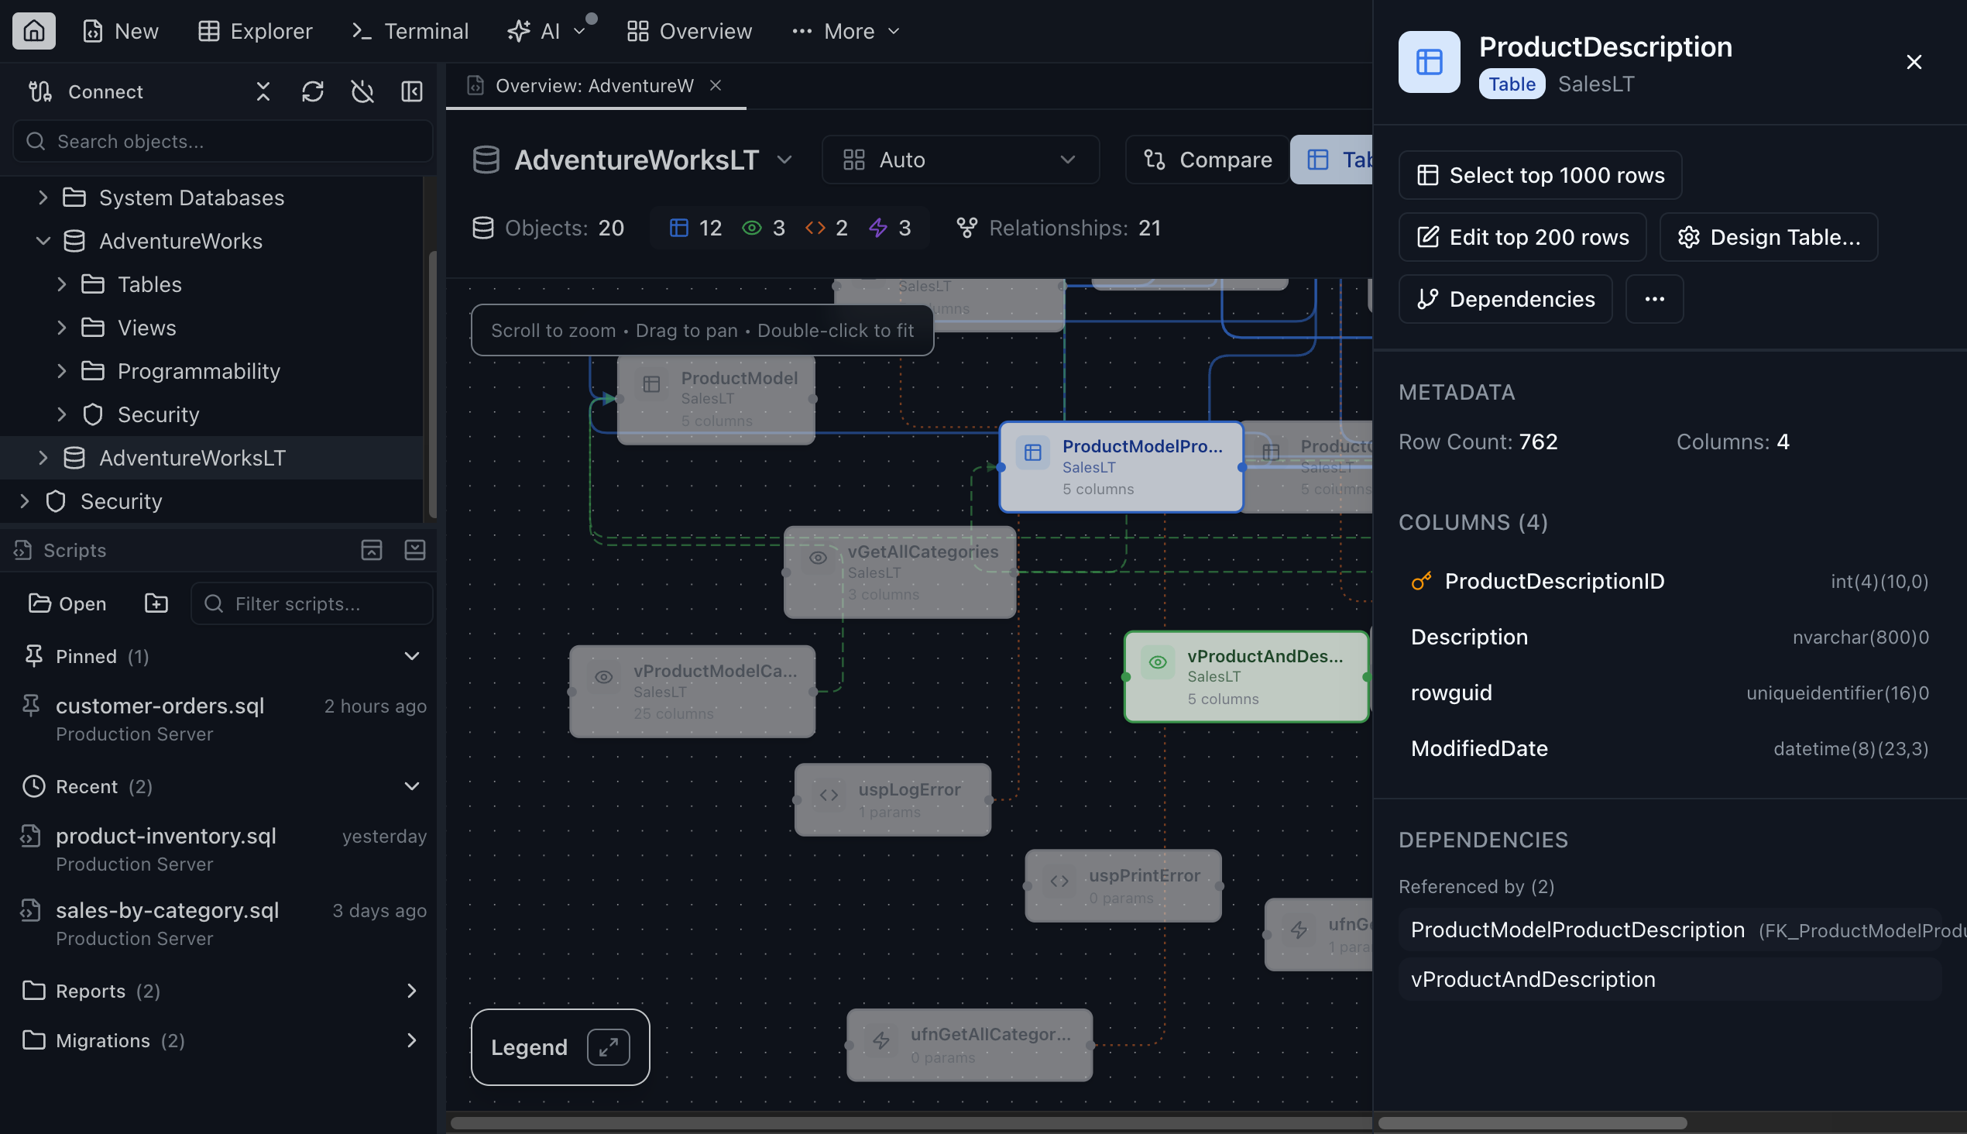Image resolution: width=1967 pixels, height=1134 pixels.
Task: Click the save script icon in Scripts header
Action: tap(416, 550)
